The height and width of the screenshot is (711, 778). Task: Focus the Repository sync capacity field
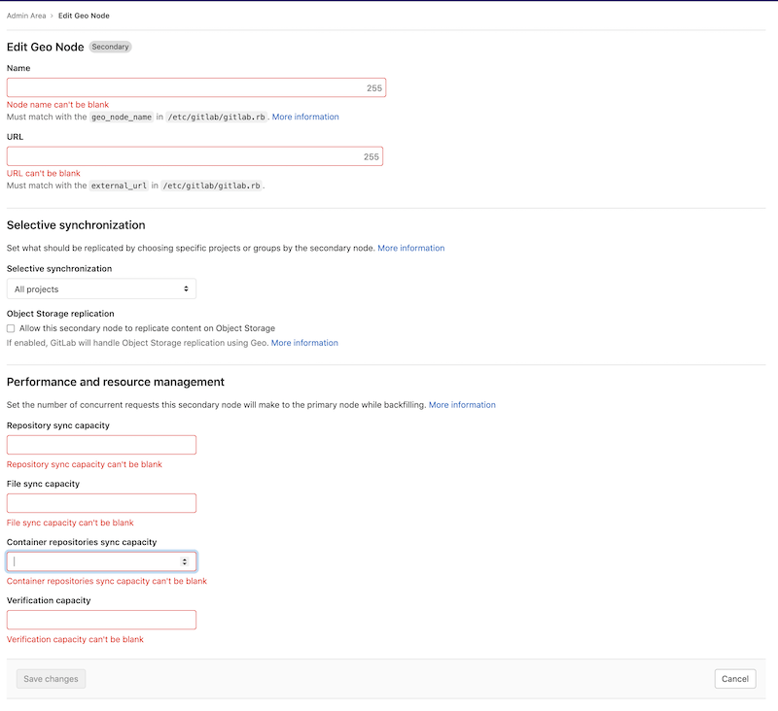click(x=101, y=444)
